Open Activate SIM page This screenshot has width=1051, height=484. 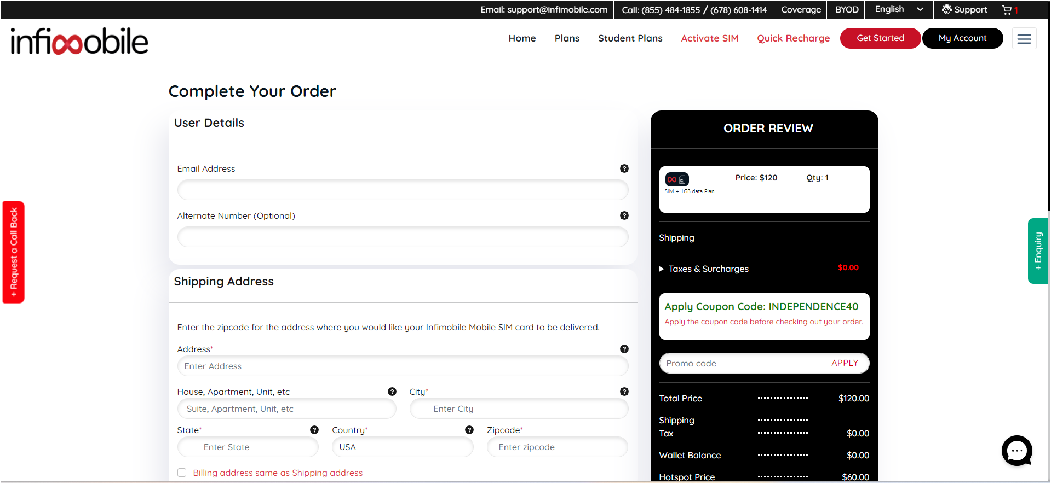[x=710, y=38]
